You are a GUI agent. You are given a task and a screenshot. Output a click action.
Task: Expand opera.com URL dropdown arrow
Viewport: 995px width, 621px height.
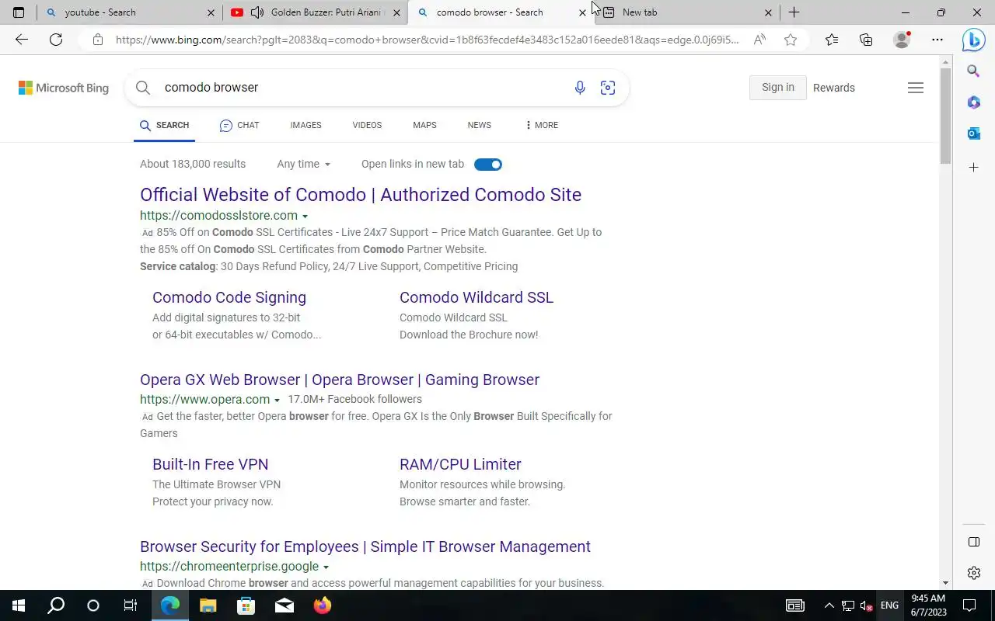277,401
